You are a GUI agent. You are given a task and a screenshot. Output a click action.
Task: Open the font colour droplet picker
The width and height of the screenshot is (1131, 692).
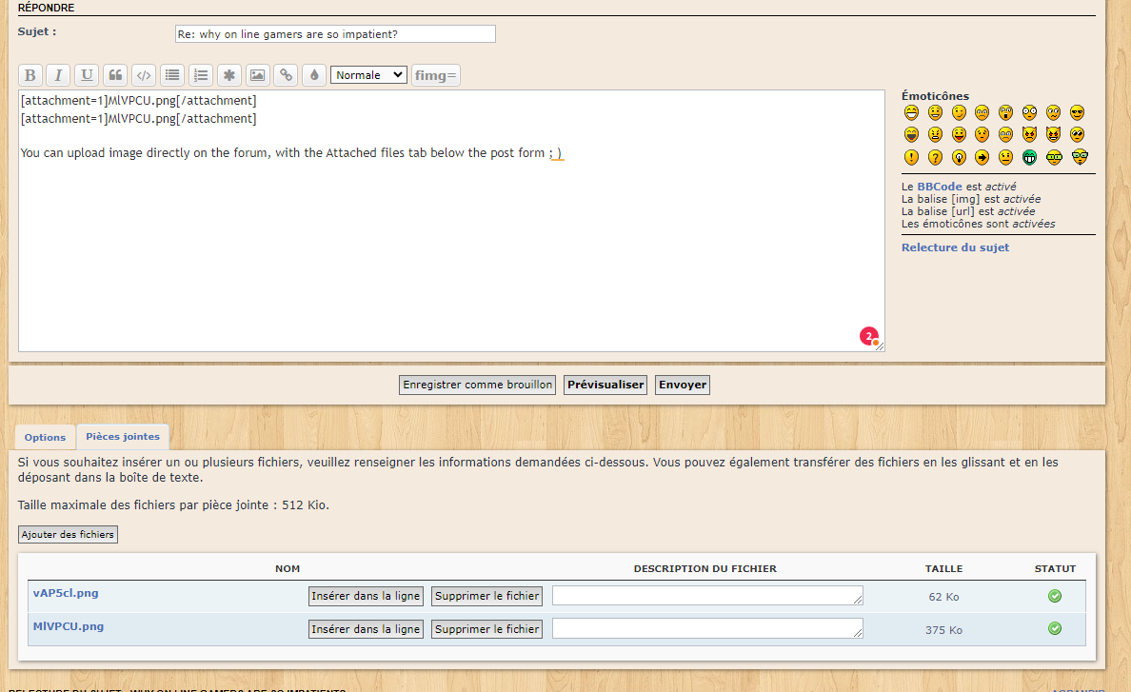click(314, 75)
